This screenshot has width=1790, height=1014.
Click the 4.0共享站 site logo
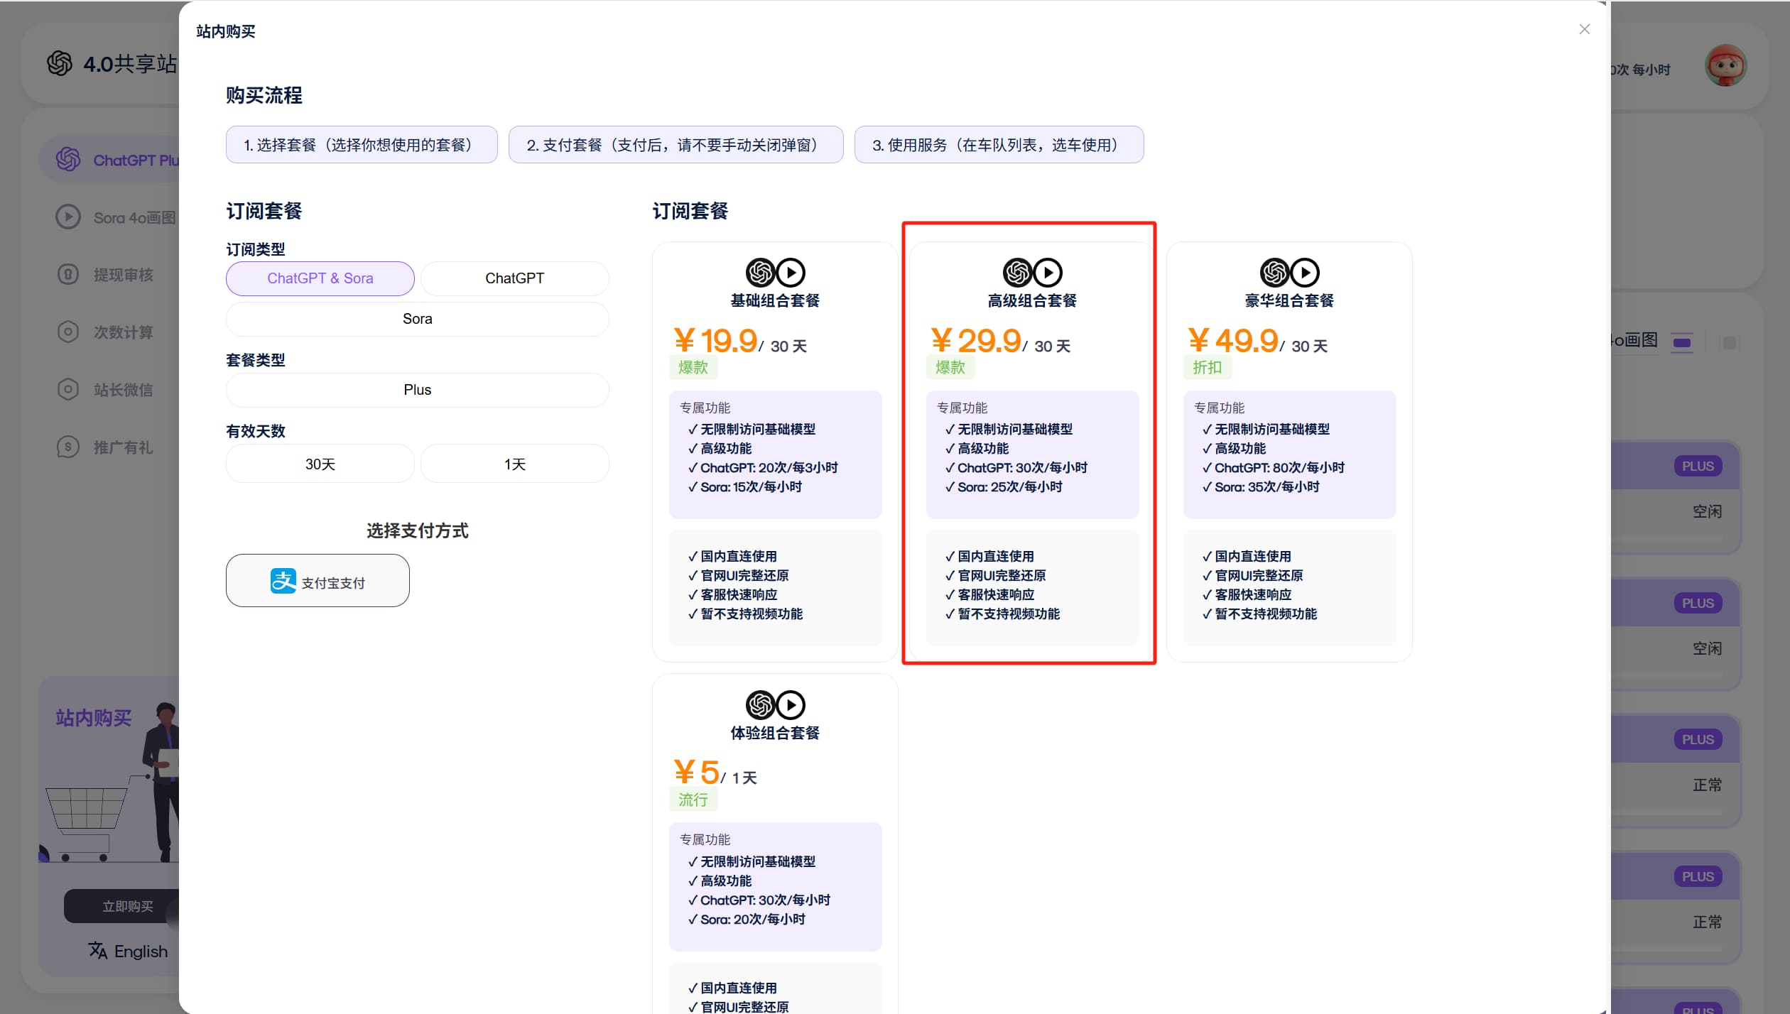[60, 63]
